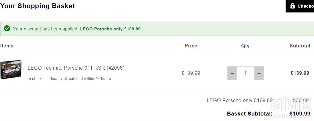Click the Checkout button text
Screen dimensions: 314x121
305,6
